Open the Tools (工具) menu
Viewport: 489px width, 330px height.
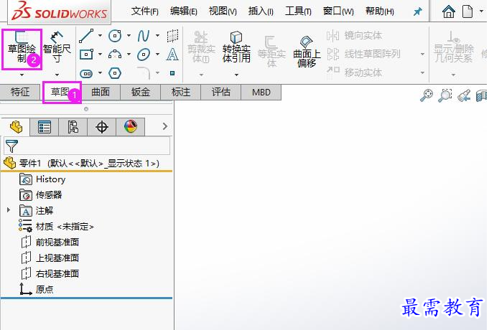click(298, 12)
